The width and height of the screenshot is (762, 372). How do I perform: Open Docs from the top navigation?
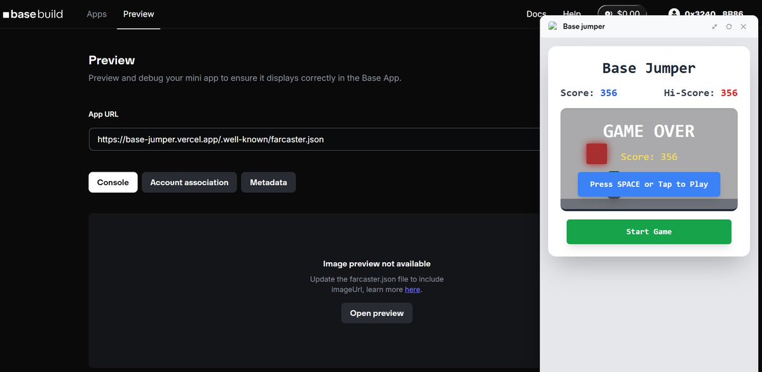(536, 13)
